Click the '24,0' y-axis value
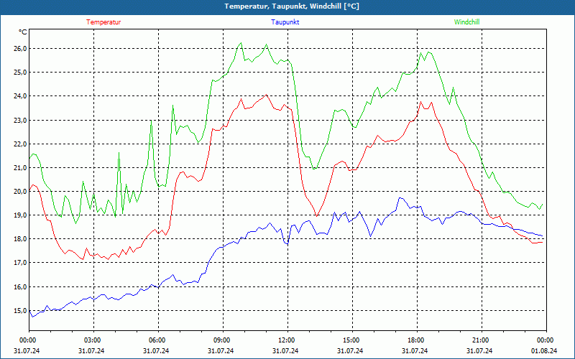This screenshot has width=575, height=359. tap(20, 96)
